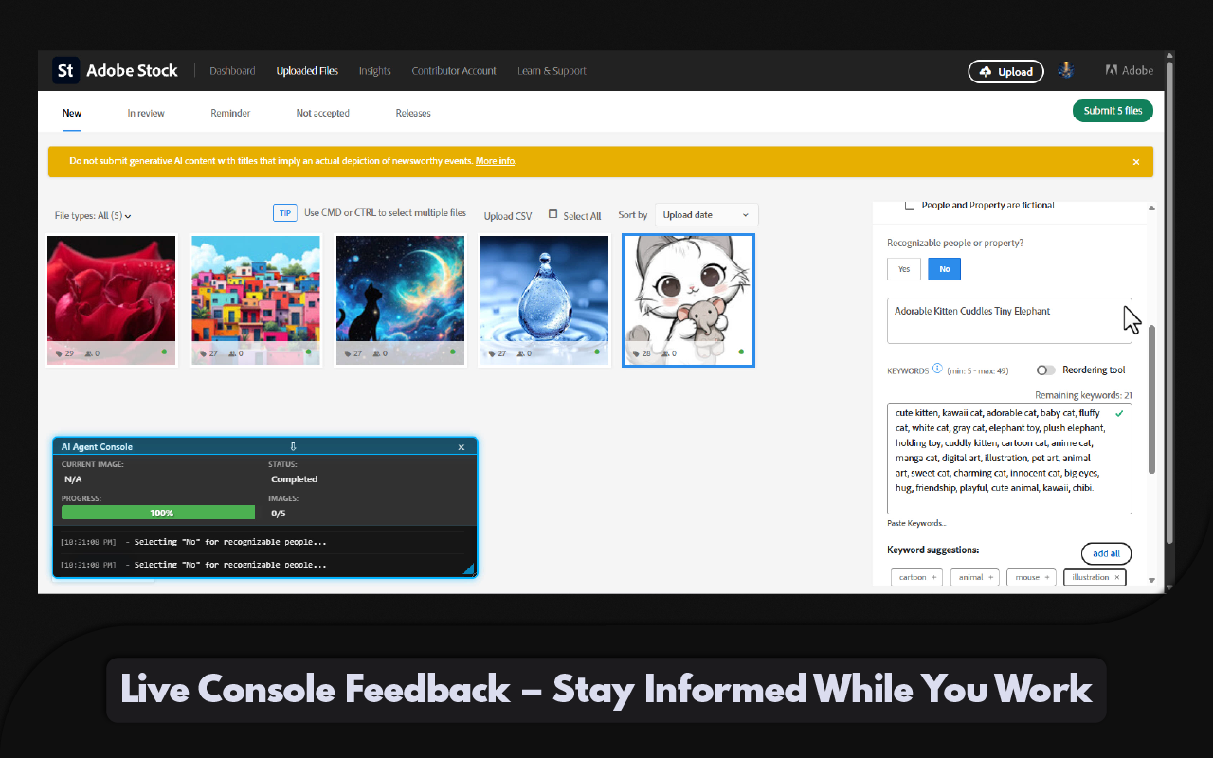Viewport: 1213px width, 758px height.
Task: Click the Upload CSV link
Action: 508,216
